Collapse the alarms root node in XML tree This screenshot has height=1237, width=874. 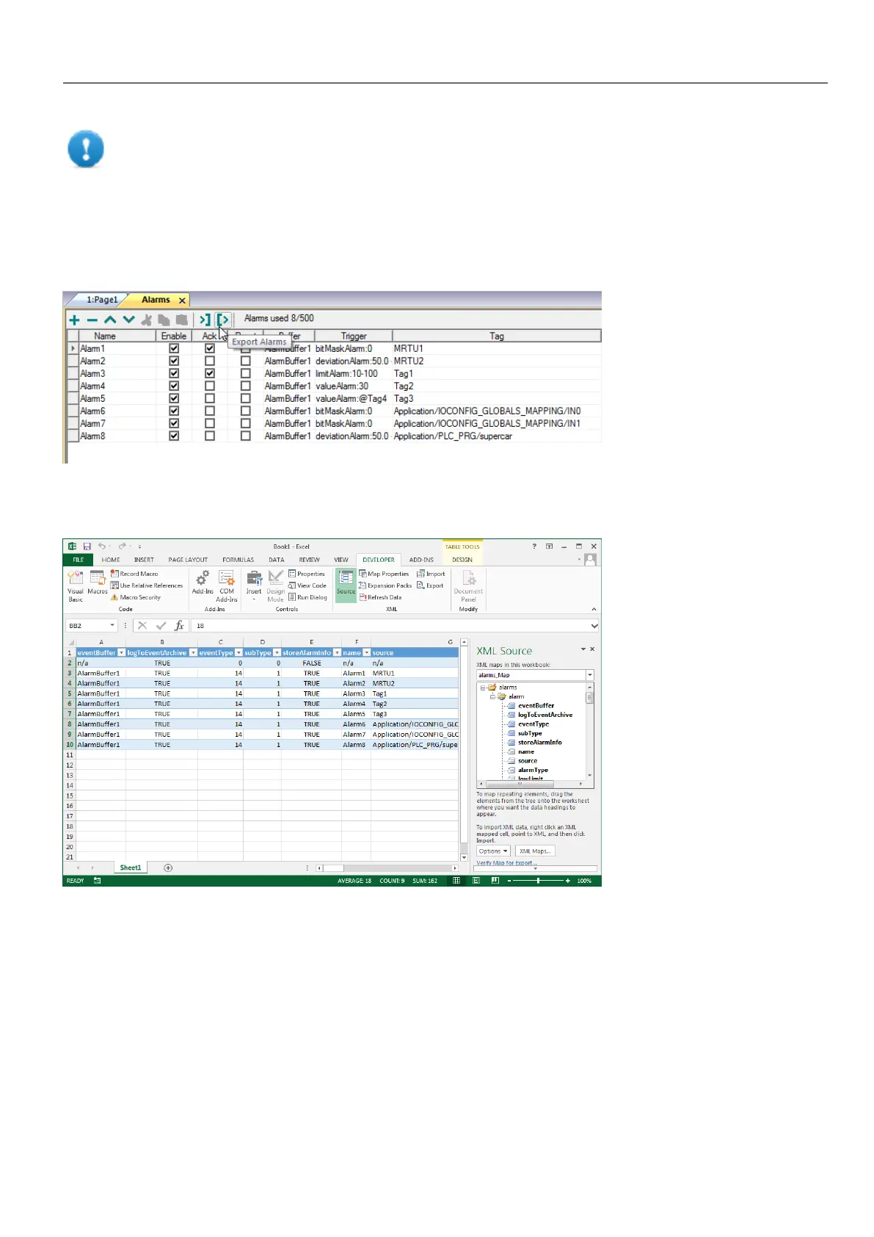[x=483, y=688]
